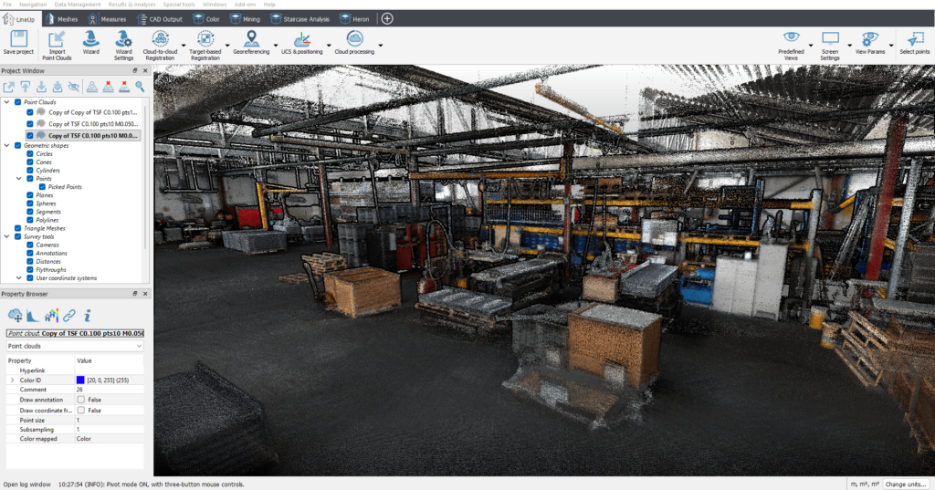Uncheck the Circles checkbox

tap(30, 154)
